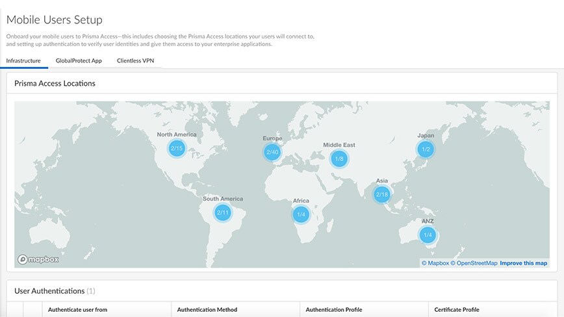Open the Improve this map link
The height and width of the screenshot is (317, 564).
click(524, 263)
